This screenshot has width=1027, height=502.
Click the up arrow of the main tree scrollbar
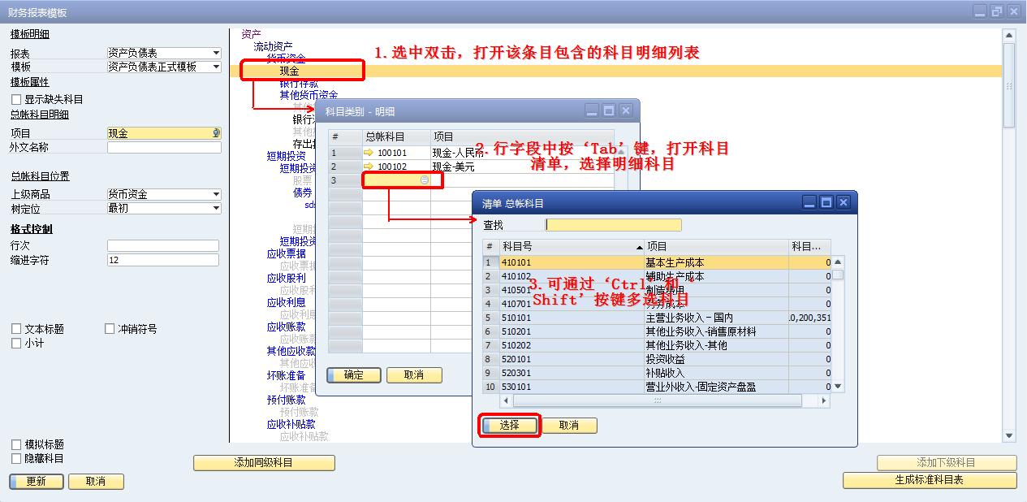pyautogui.click(x=1009, y=35)
